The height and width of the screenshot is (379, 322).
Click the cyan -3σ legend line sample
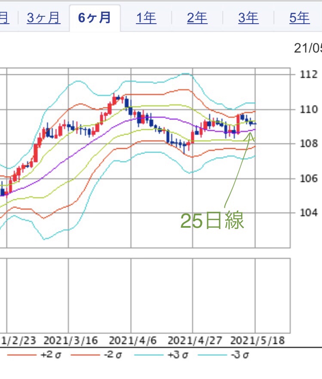(212, 355)
